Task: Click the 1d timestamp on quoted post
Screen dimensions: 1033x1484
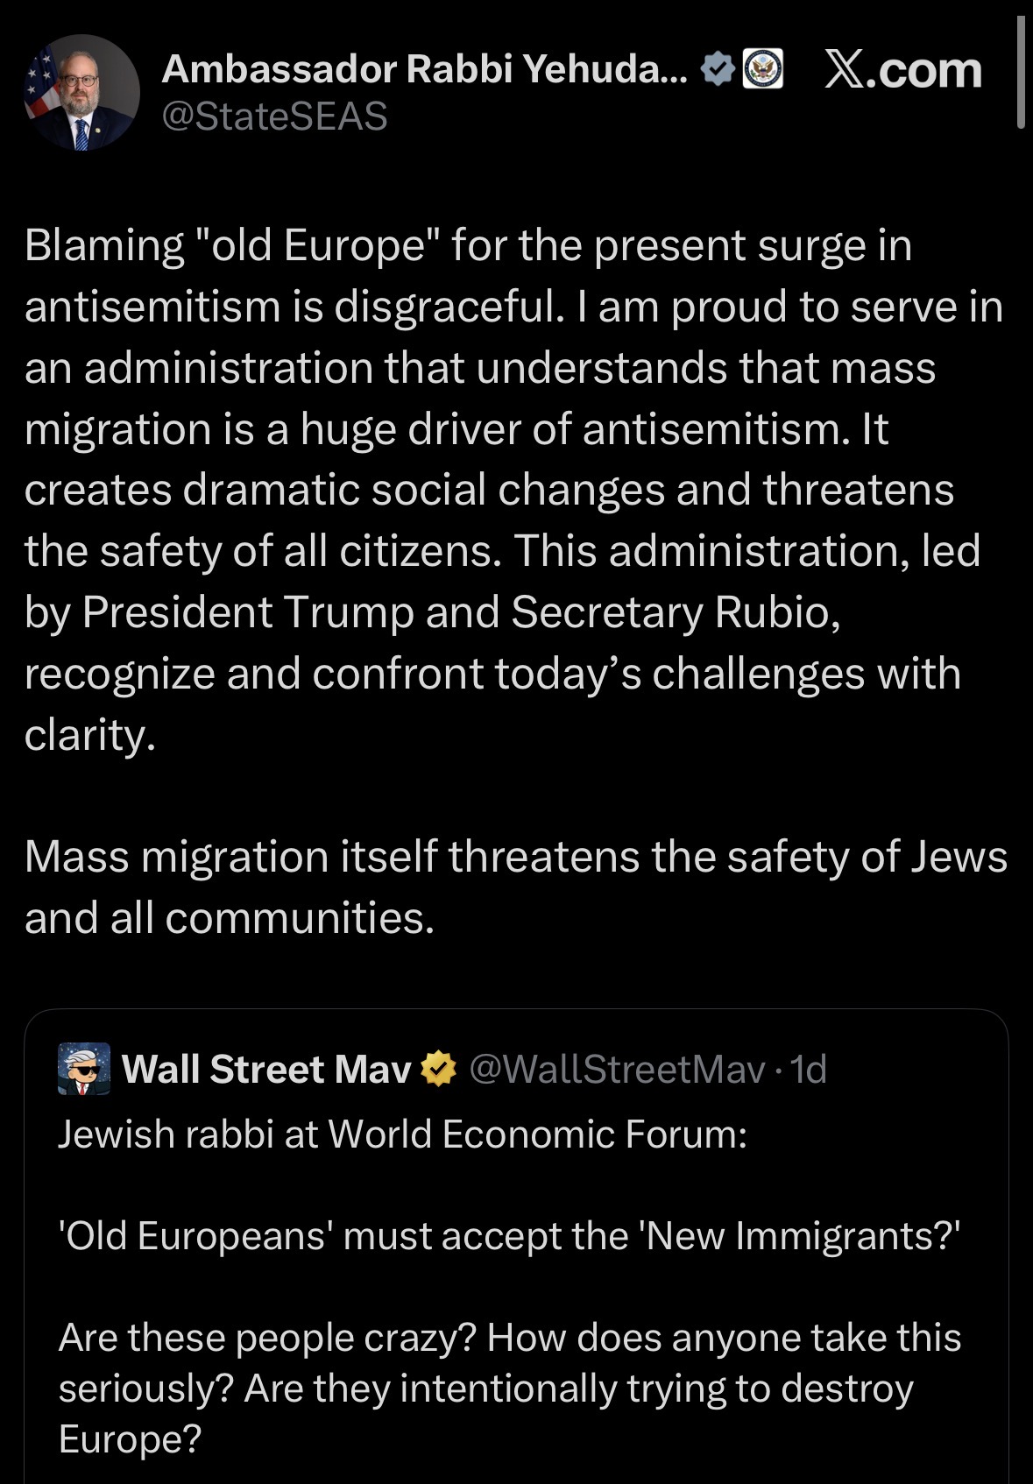Action: (808, 1069)
